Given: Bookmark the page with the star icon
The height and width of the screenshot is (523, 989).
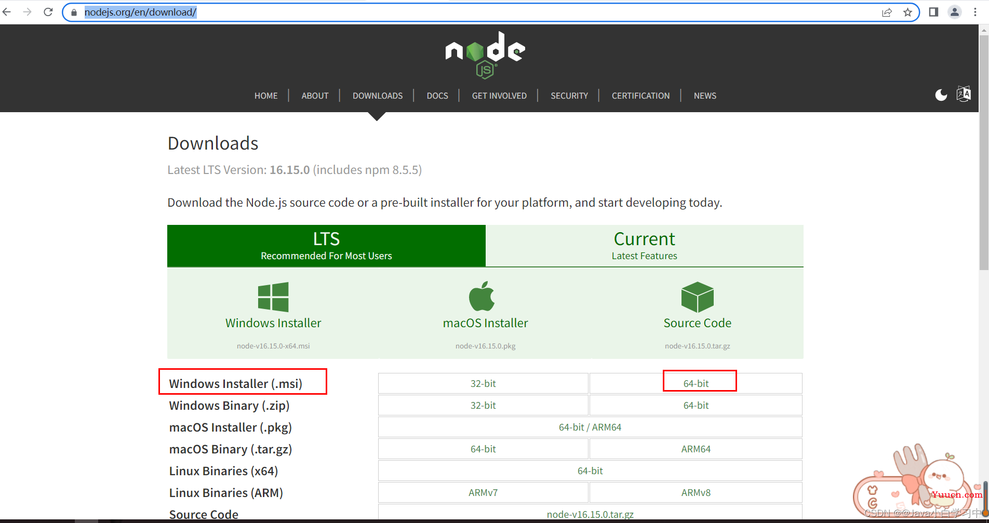Looking at the screenshot, I should click(907, 12).
